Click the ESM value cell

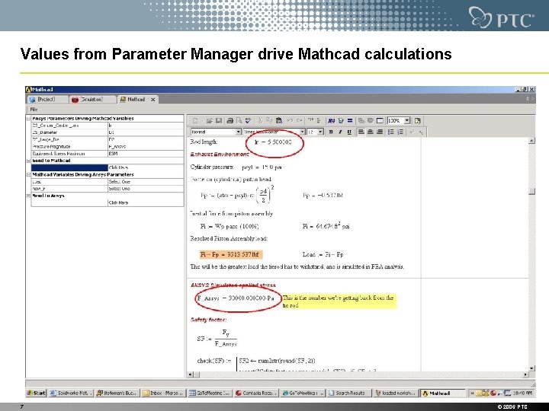(146, 154)
